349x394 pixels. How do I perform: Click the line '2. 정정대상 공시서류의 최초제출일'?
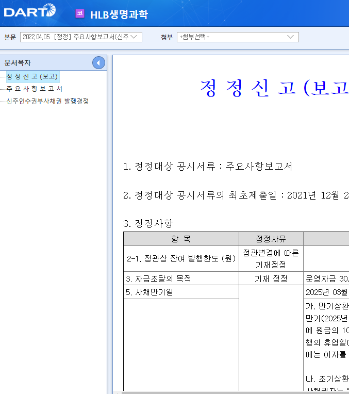pyautogui.click(x=236, y=195)
